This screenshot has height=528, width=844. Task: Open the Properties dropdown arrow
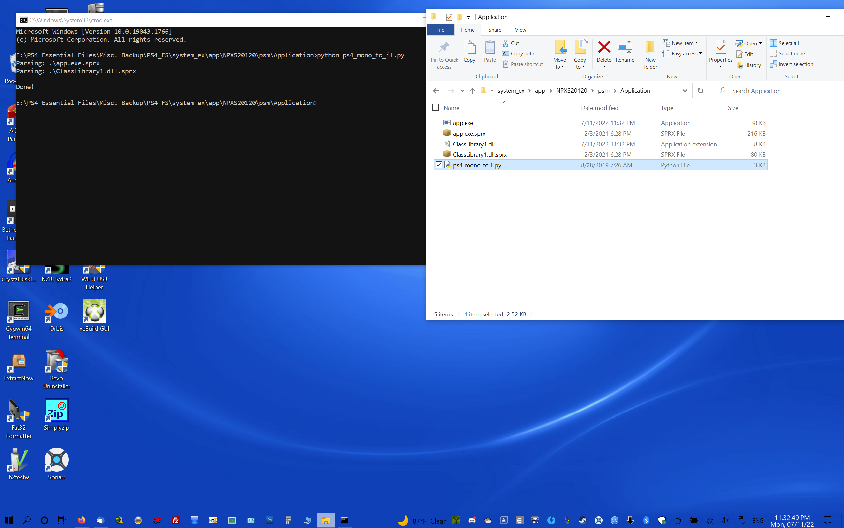click(721, 66)
